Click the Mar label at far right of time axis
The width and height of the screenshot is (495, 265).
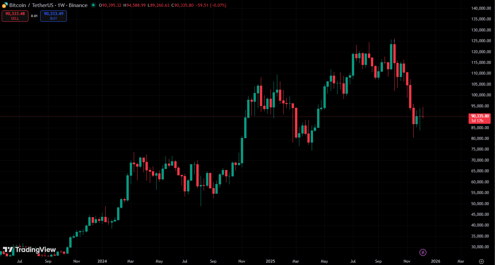(461, 261)
